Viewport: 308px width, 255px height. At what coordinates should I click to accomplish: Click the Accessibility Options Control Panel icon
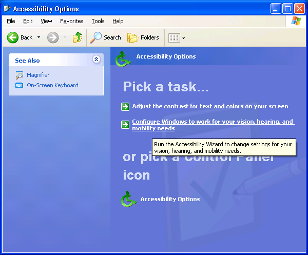(128, 199)
